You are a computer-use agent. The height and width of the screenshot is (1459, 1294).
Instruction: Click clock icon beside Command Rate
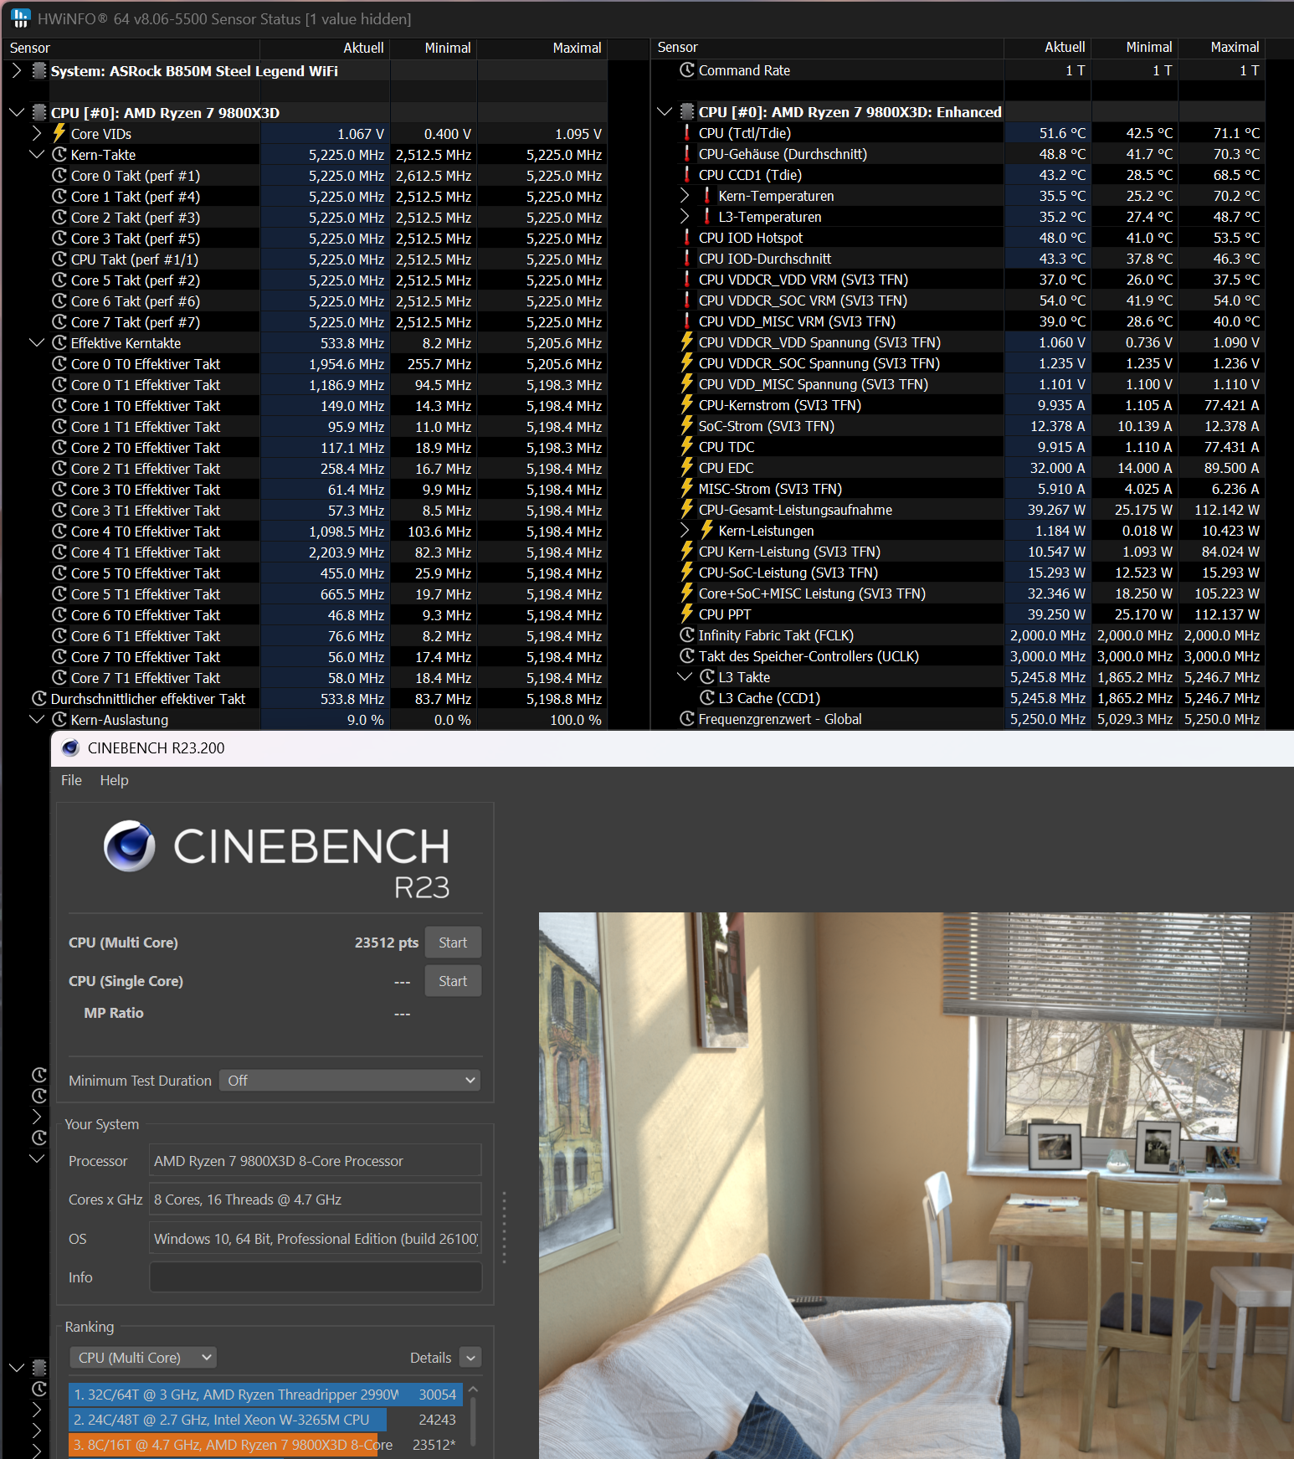click(687, 69)
